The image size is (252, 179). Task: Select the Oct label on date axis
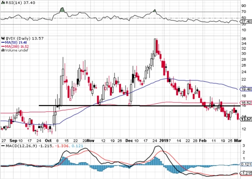[48, 140]
